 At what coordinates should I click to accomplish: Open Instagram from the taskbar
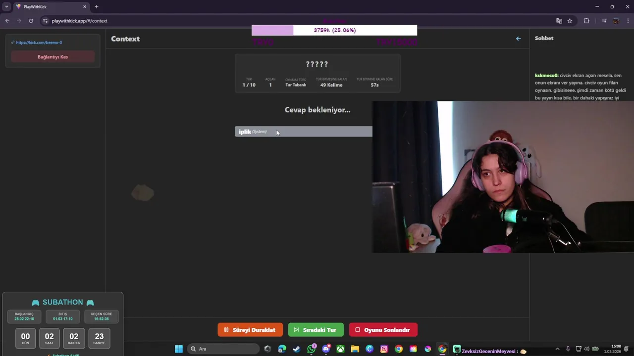[x=384, y=349]
